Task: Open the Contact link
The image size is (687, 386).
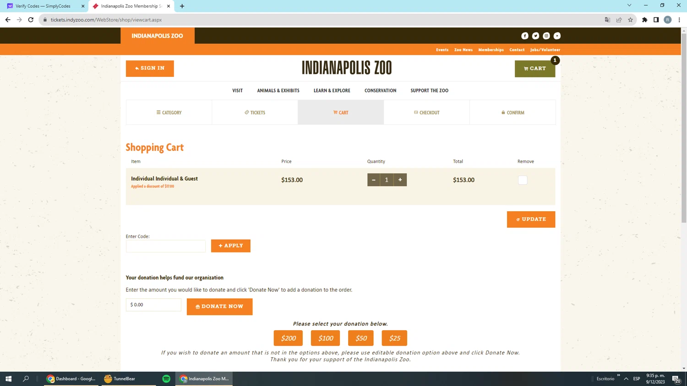Action: pos(517,50)
